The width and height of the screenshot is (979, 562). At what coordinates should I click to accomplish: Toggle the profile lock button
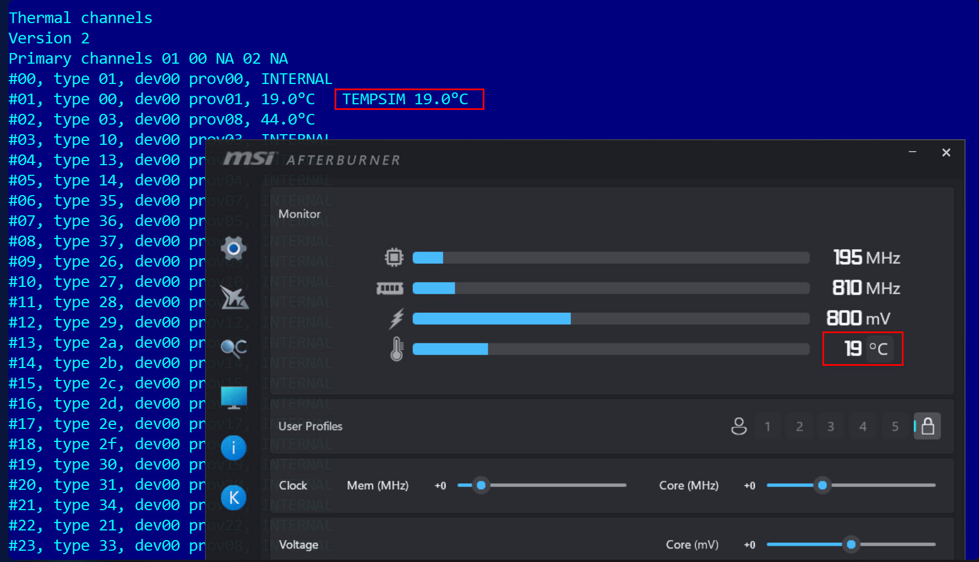tap(928, 426)
